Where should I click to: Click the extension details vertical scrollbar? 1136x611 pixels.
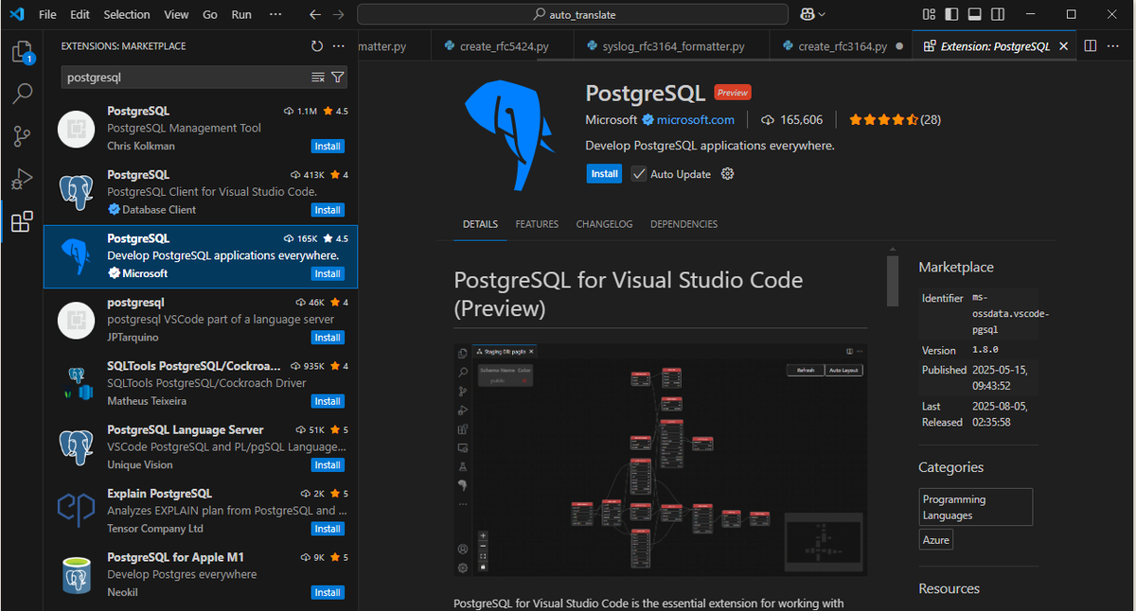[892, 281]
